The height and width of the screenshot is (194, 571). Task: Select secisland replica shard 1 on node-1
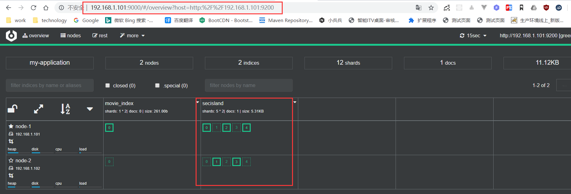tap(216, 127)
